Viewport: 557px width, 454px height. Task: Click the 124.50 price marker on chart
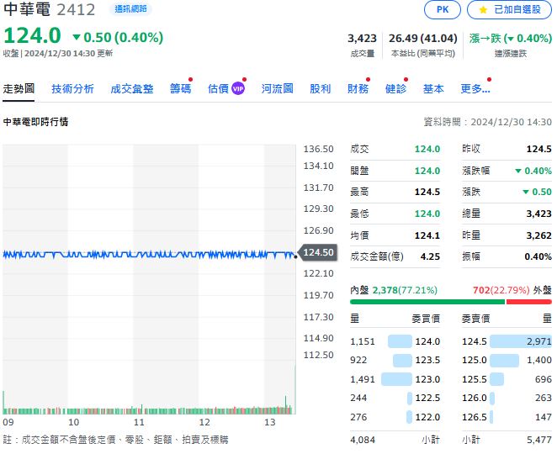tap(318, 252)
